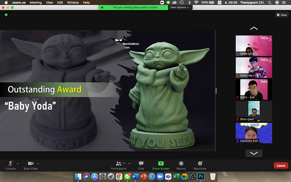The height and width of the screenshot is (182, 291).
Task: Open LINE app from the Dock
Action: (x=127, y=177)
